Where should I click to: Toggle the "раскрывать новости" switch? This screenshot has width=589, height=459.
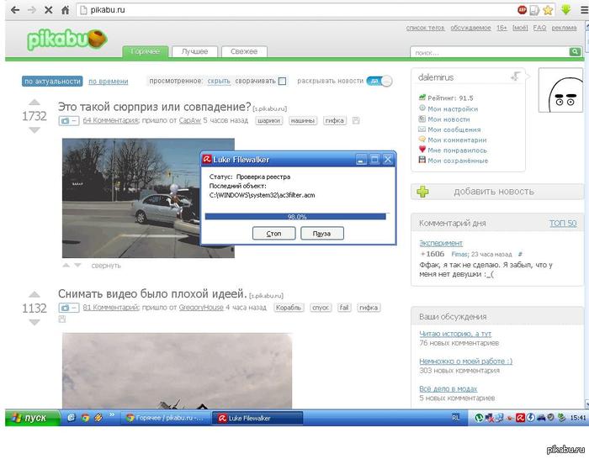pyautogui.click(x=379, y=82)
